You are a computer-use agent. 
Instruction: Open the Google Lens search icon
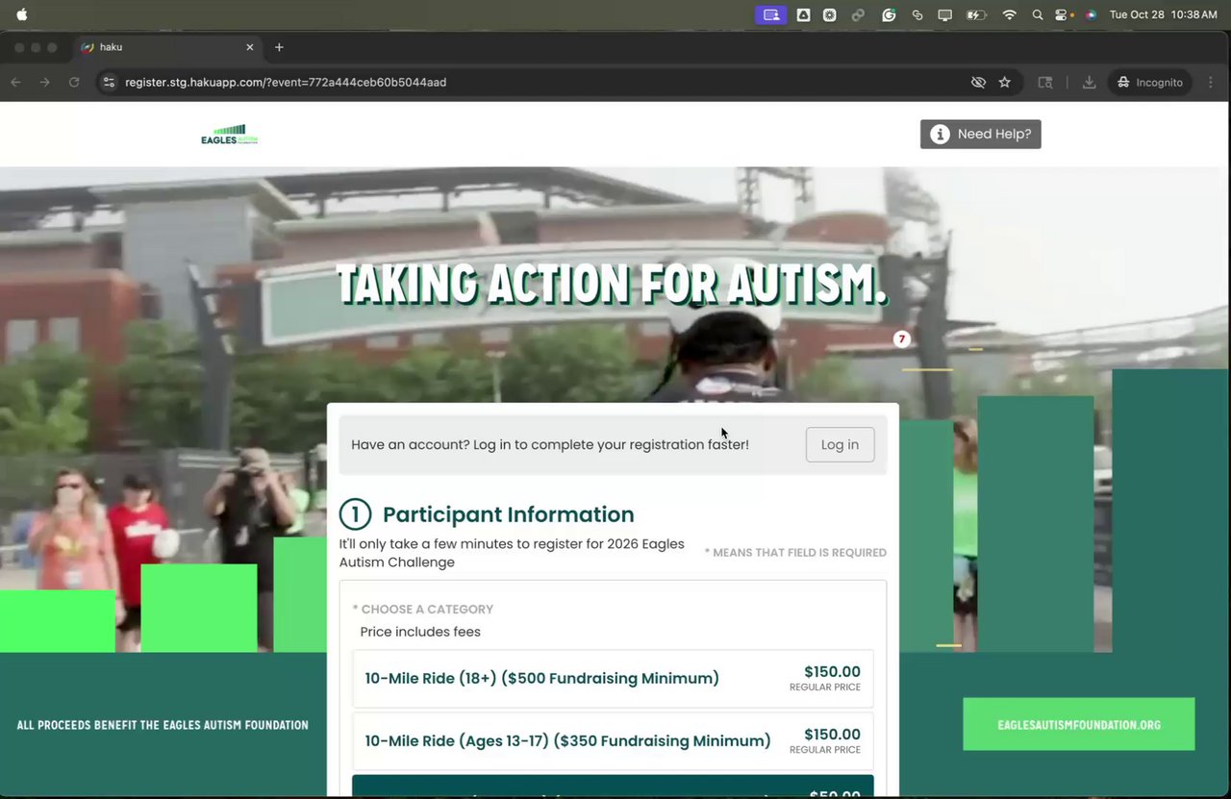1045,83
